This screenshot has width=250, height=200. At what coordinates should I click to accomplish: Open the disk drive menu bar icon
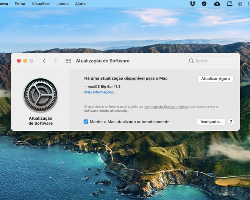(x=230, y=4)
